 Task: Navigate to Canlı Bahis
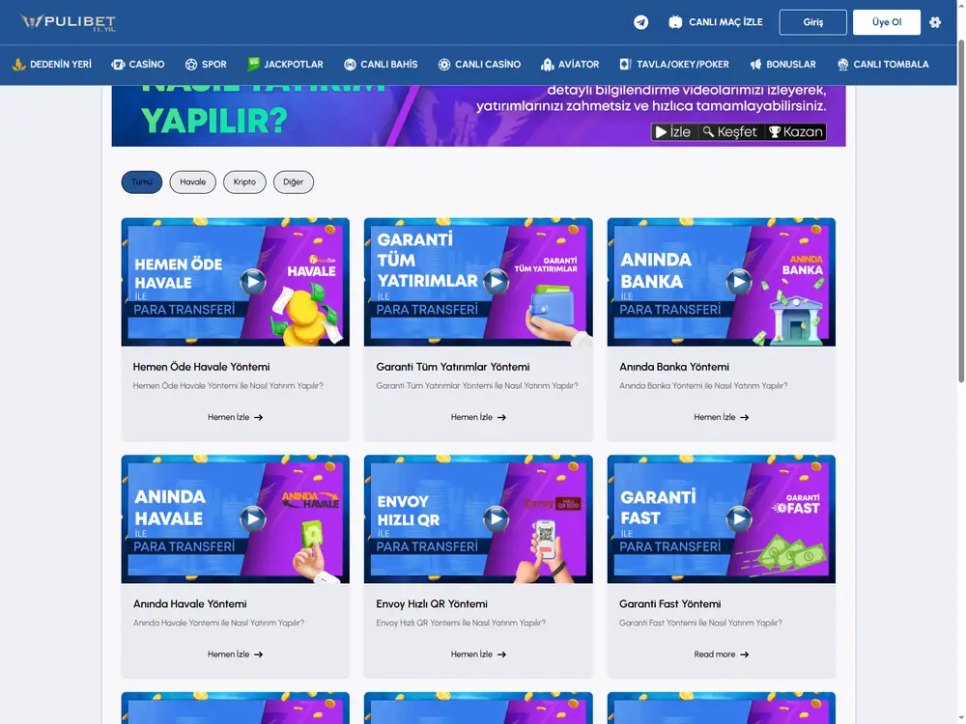(x=381, y=64)
